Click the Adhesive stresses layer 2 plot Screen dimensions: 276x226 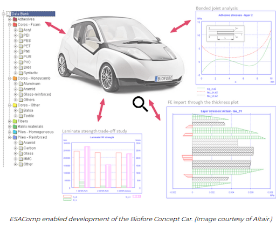(236, 48)
